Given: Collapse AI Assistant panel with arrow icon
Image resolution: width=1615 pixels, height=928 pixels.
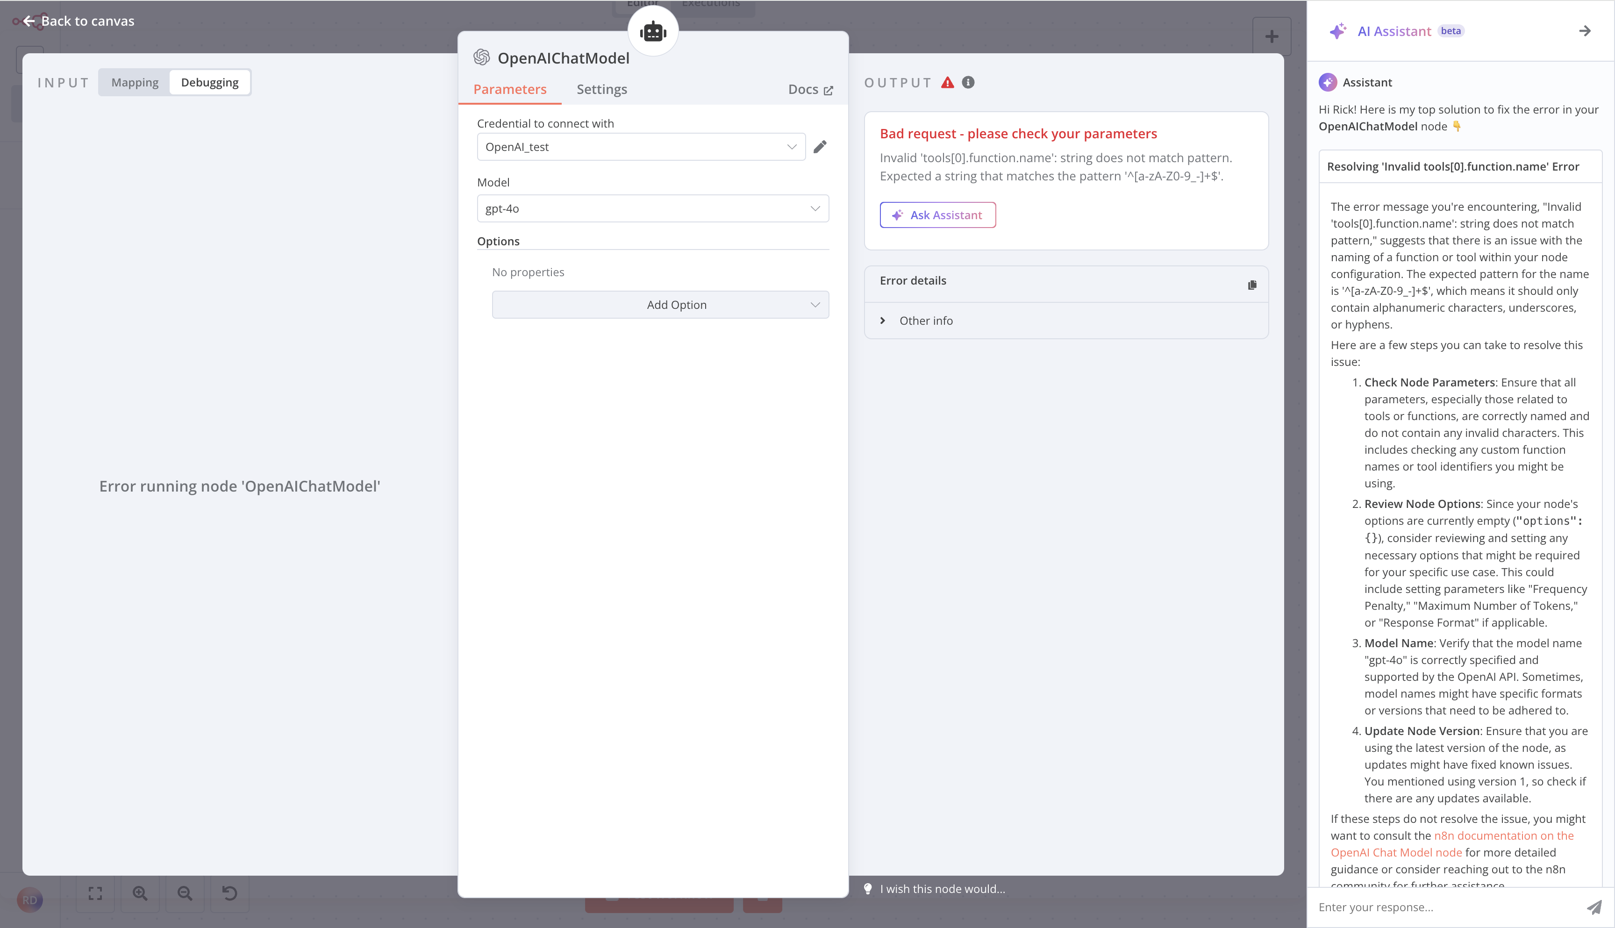Looking at the screenshot, I should [1585, 30].
